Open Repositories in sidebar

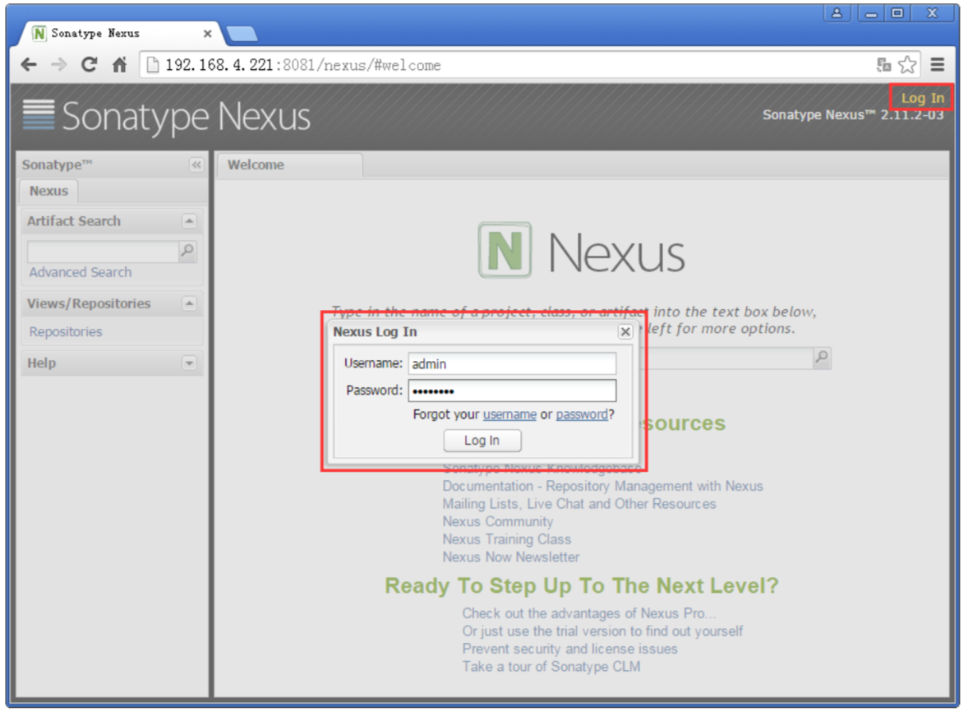coord(66,331)
